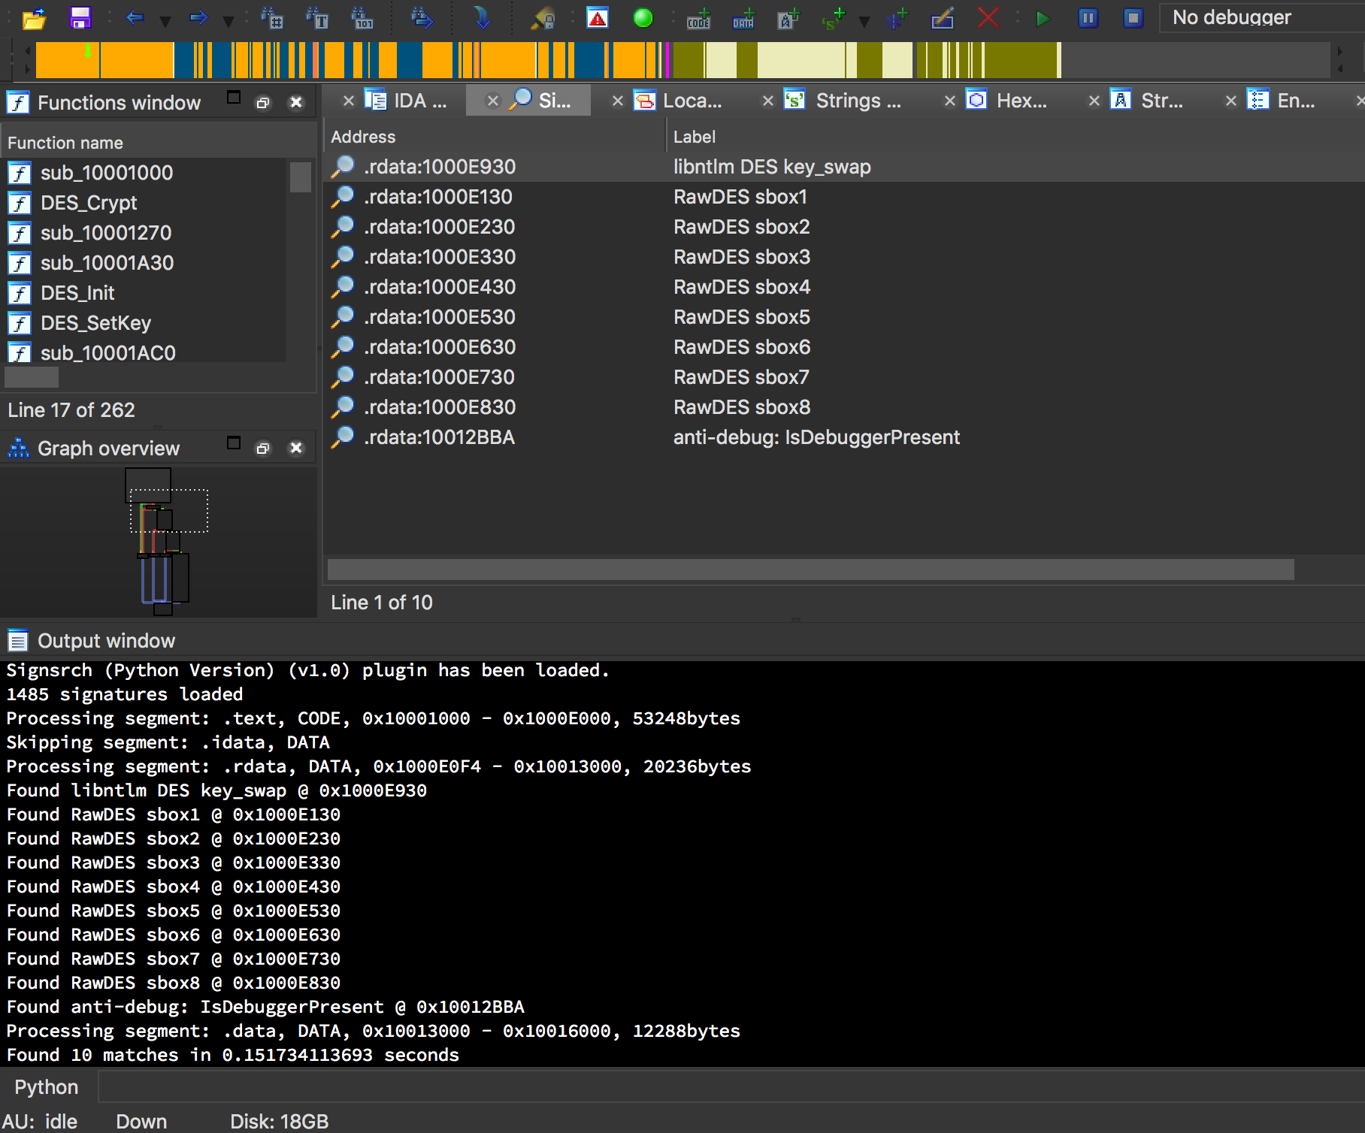The image size is (1365, 1133).
Task: Click the blue asterisk array icon
Action: click(895, 18)
